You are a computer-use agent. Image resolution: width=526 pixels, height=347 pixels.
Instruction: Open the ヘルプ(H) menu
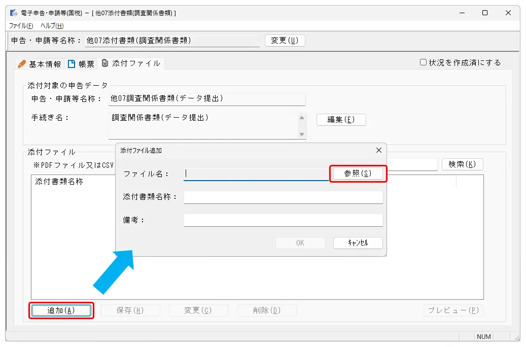coord(52,25)
